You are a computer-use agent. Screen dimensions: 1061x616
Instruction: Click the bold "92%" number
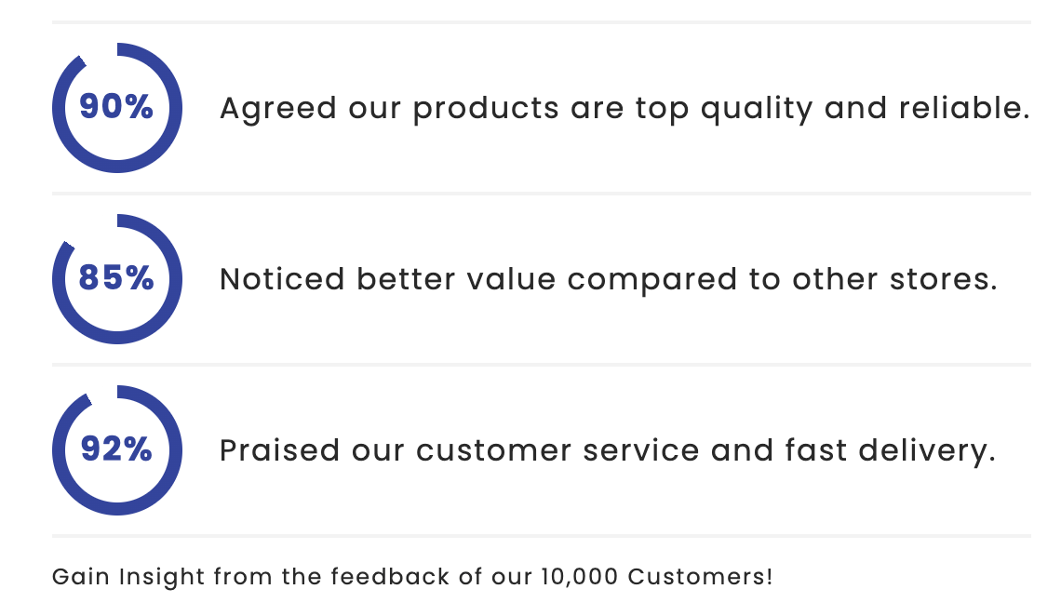tap(116, 449)
